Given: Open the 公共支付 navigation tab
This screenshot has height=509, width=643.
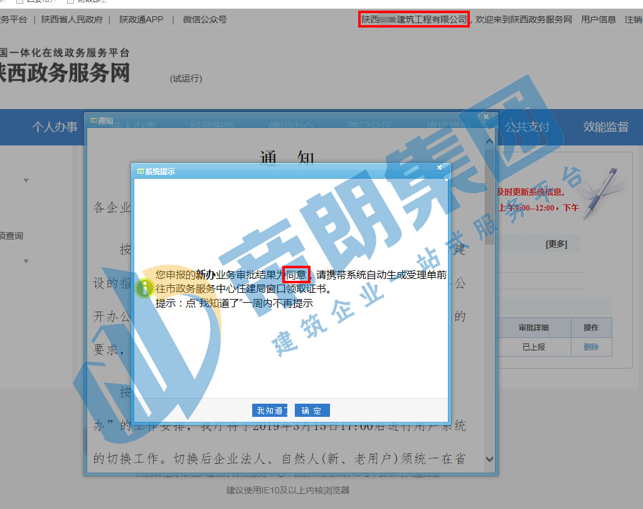Looking at the screenshot, I should click(527, 127).
